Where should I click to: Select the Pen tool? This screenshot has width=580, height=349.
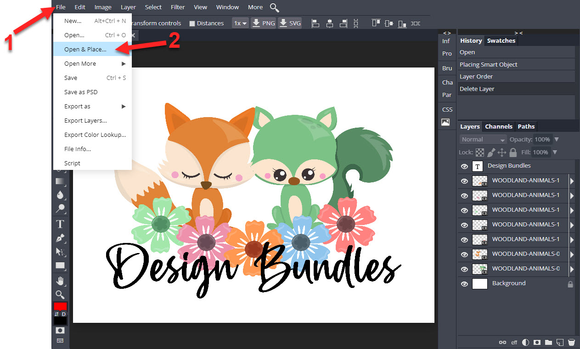click(60, 238)
